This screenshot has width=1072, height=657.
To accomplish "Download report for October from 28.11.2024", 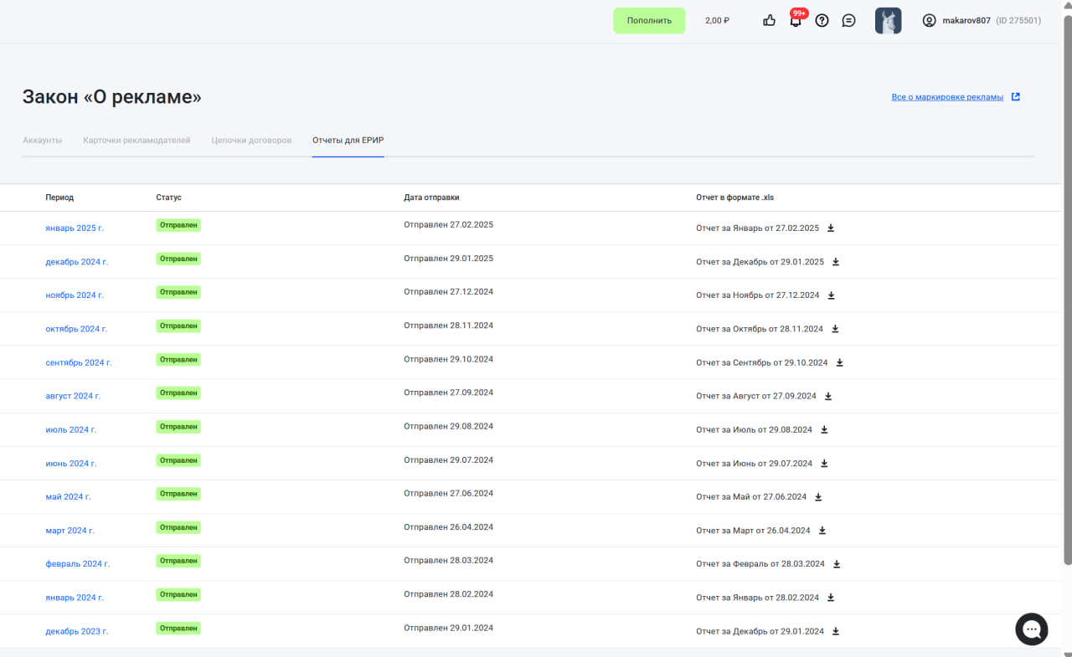I will [x=835, y=329].
